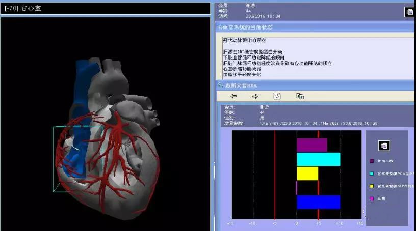This screenshot has width=416, height=231.
Task: Click the dark purple legend swatch
Action: (x=372, y=161)
